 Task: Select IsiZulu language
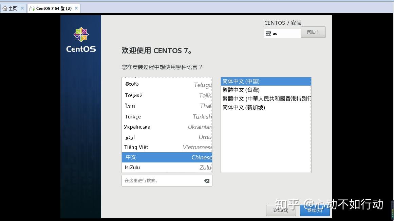click(167, 168)
